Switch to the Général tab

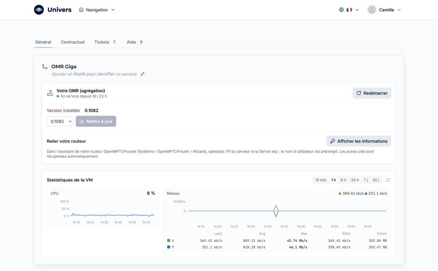pos(43,42)
